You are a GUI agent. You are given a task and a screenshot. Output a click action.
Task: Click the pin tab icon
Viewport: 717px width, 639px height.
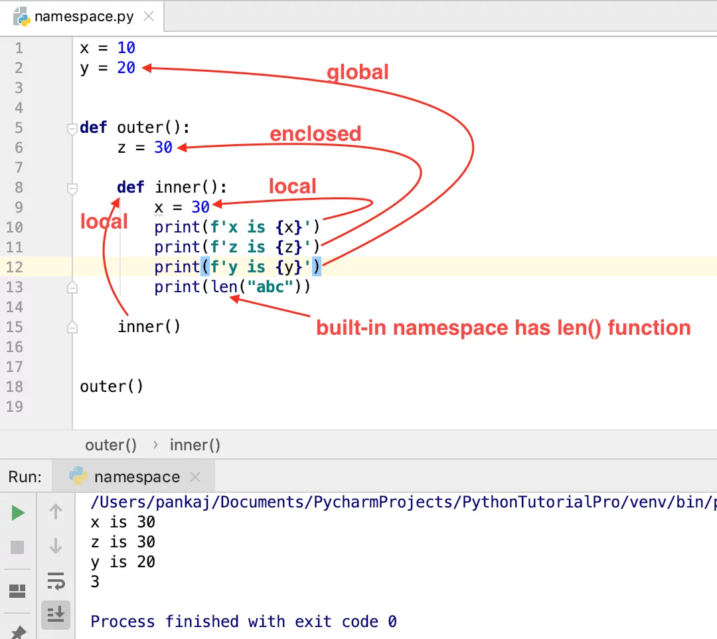click(x=19, y=632)
